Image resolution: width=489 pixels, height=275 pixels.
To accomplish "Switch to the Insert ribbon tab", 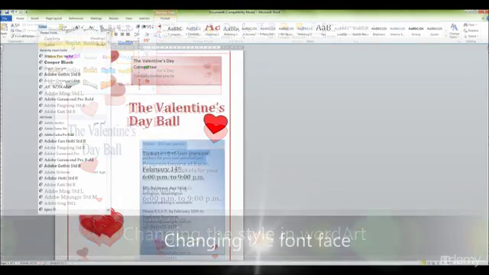I will click(x=35, y=18).
